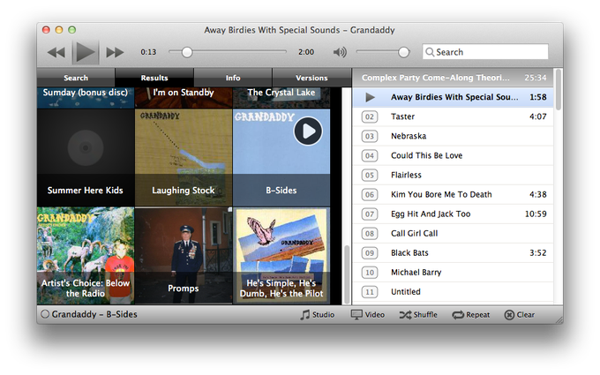Open the Versions tab
Viewport: 600px width, 375px height.
[x=311, y=78]
